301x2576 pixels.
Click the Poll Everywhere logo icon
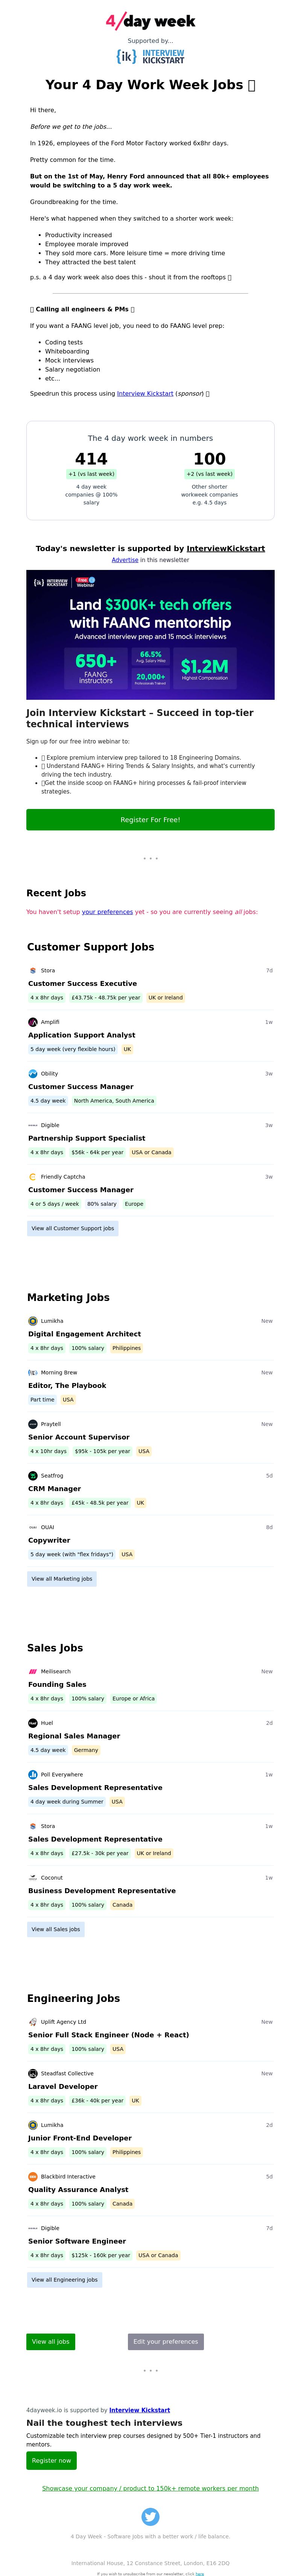click(33, 1775)
